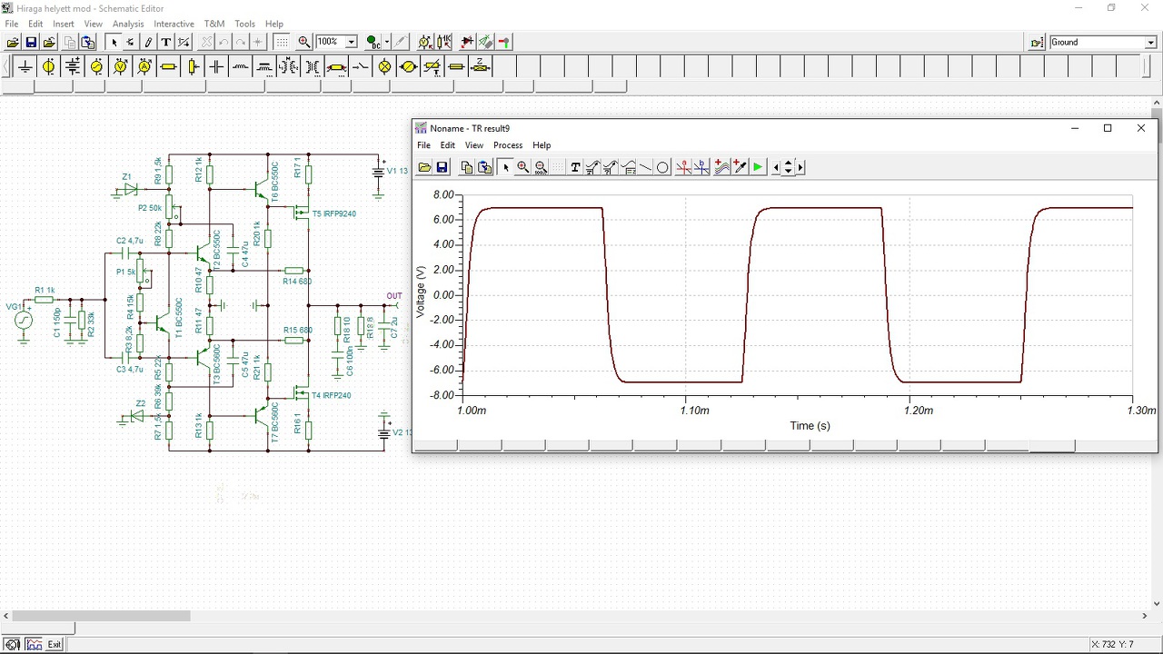Click zoom-in magnifier in diagram window toolbar

(x=522, y=167)
